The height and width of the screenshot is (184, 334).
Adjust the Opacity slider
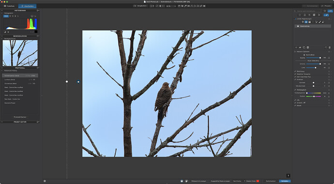coord(313,58)
